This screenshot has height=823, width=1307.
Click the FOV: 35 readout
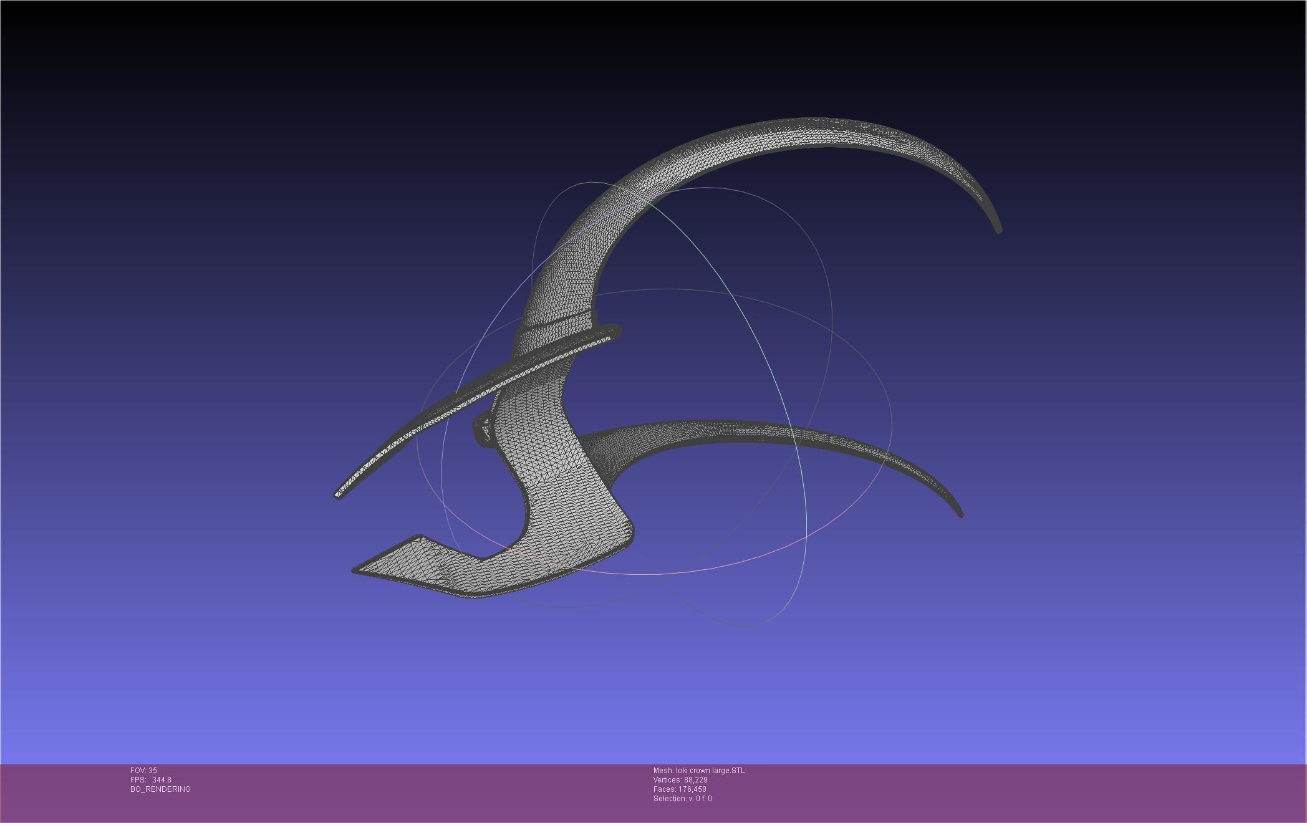click(143, 771)
